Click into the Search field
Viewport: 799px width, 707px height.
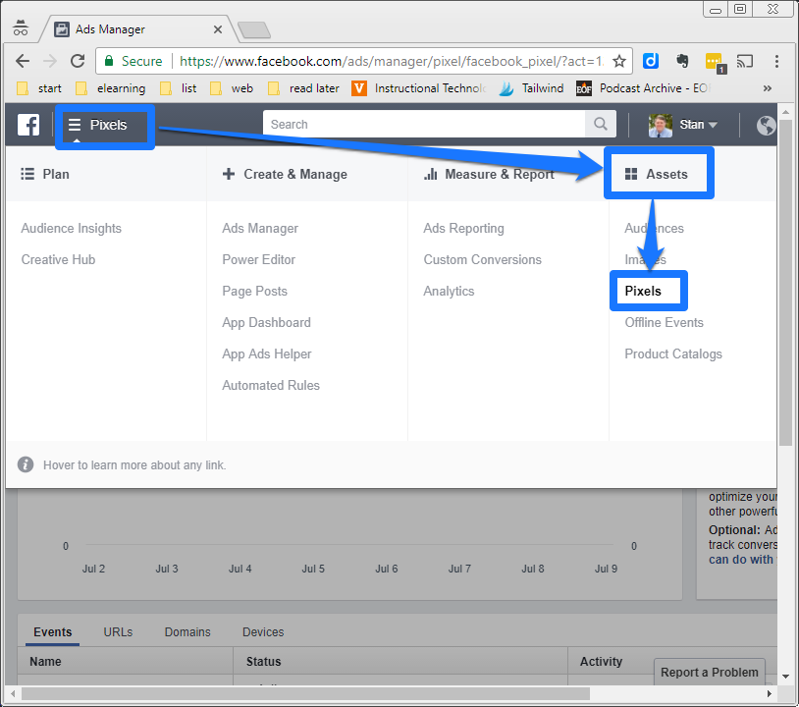424,125
